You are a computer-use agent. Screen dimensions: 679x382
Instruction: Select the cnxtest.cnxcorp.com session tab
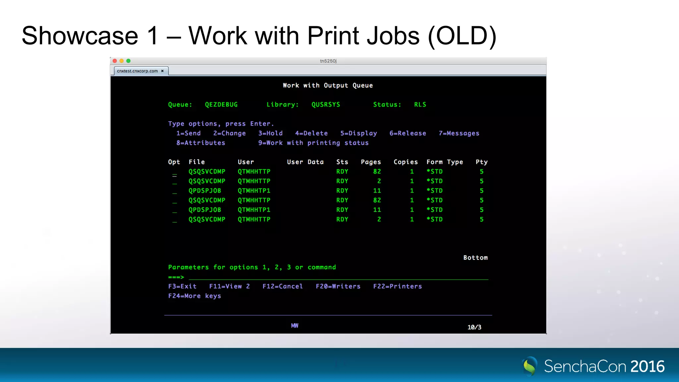click(x=141, y=71)
